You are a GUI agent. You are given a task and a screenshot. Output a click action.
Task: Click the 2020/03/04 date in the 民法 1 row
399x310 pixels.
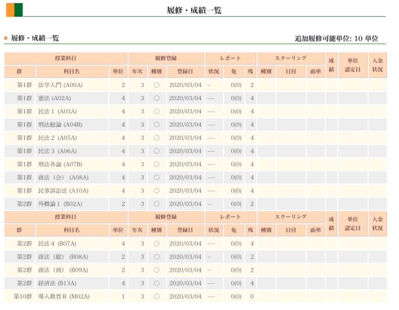pos(185,112)
